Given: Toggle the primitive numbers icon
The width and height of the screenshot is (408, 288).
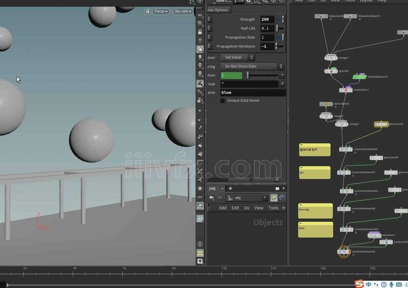Looking at the screenshot, I should point(200,154).
